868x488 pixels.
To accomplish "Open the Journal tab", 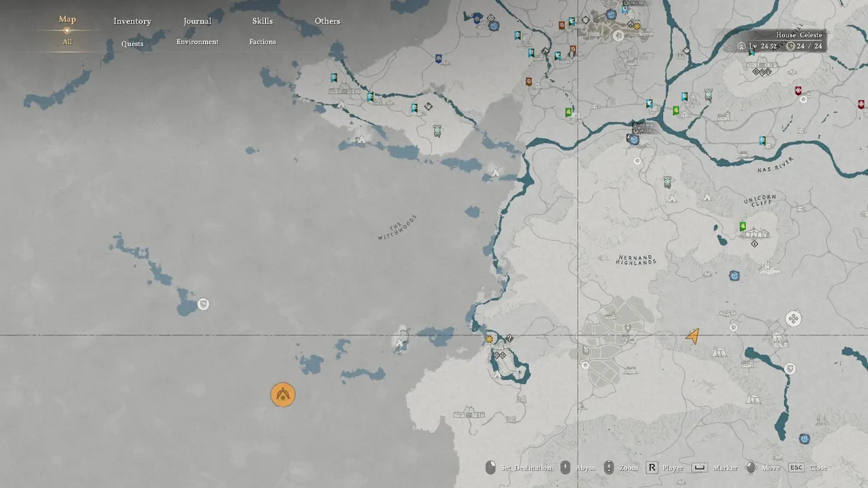I will click(197, 21).
